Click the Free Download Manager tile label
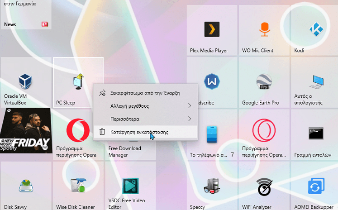 click(x=124, y=152)
